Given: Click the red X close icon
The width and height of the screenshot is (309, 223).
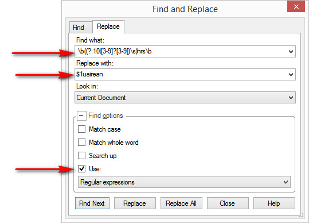Looking at the screenshot, I should coord(296,6).
